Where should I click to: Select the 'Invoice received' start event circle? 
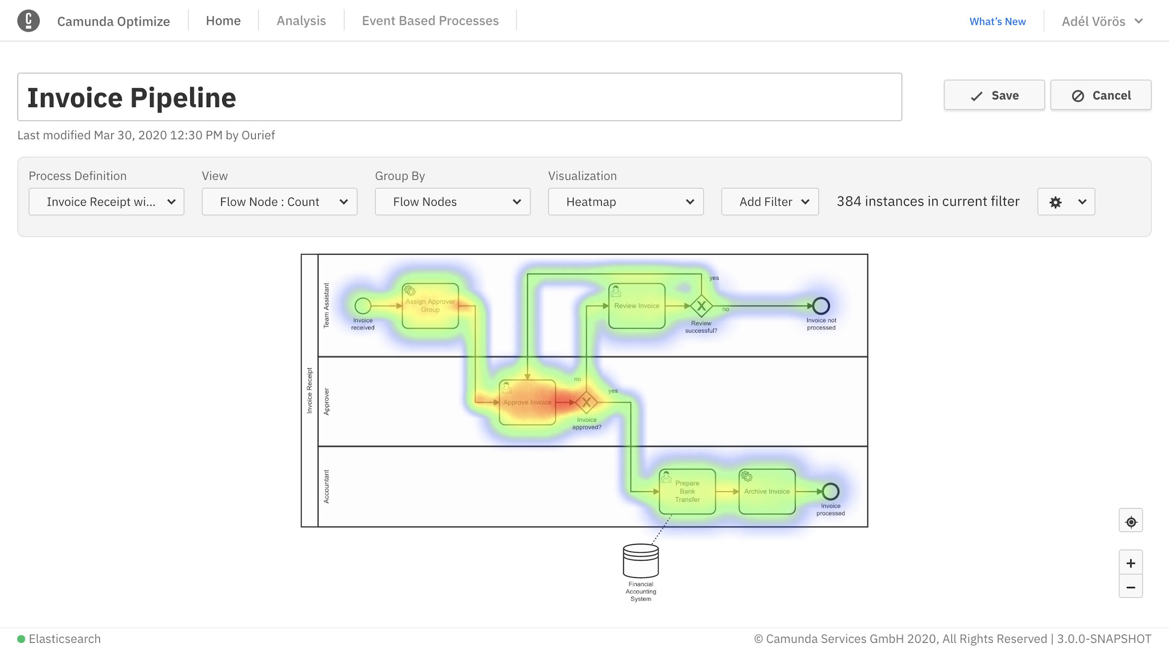362,306
